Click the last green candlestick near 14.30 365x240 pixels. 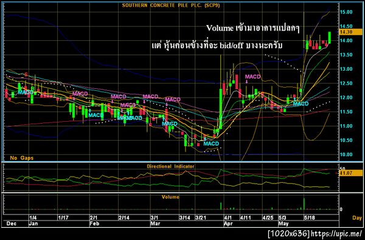click(330, 38)
